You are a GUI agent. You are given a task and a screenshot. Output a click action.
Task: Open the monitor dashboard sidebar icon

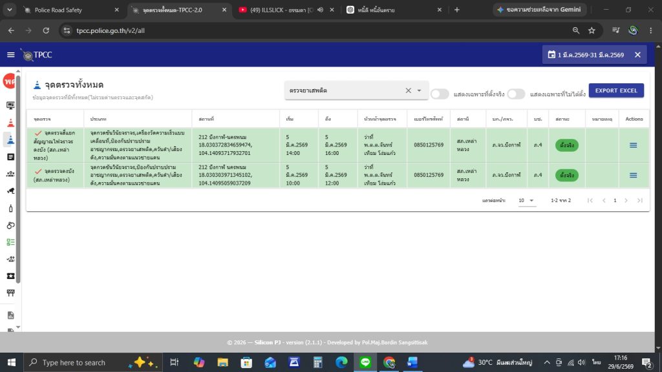point(10,105)
